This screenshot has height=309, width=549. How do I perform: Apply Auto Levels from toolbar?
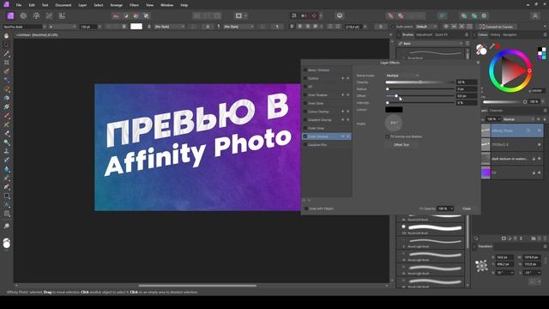(x=116, y=15)
